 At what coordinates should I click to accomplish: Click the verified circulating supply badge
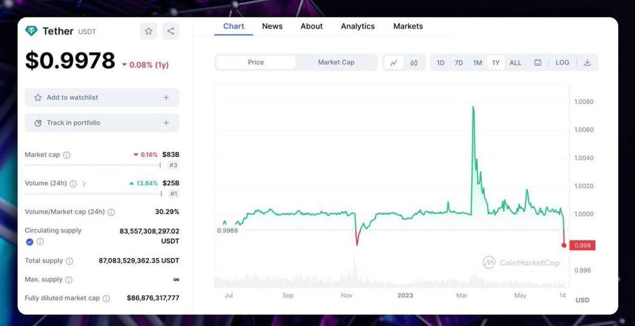pos(30,241)
